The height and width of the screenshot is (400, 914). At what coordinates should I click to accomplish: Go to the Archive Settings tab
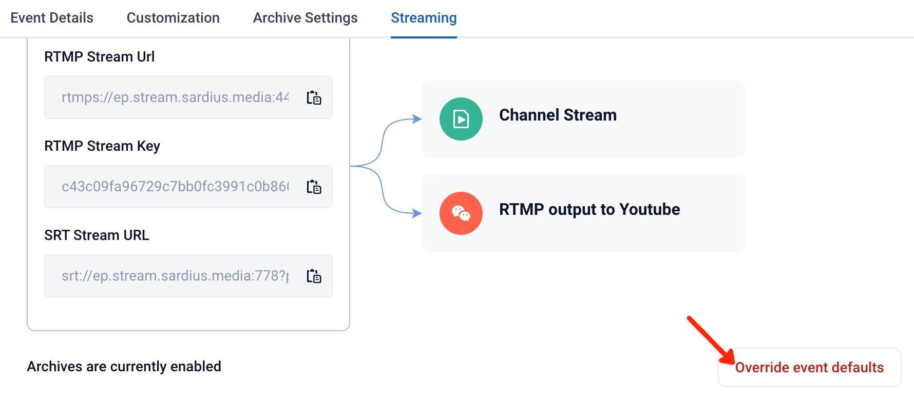click(x=306, y=18)
